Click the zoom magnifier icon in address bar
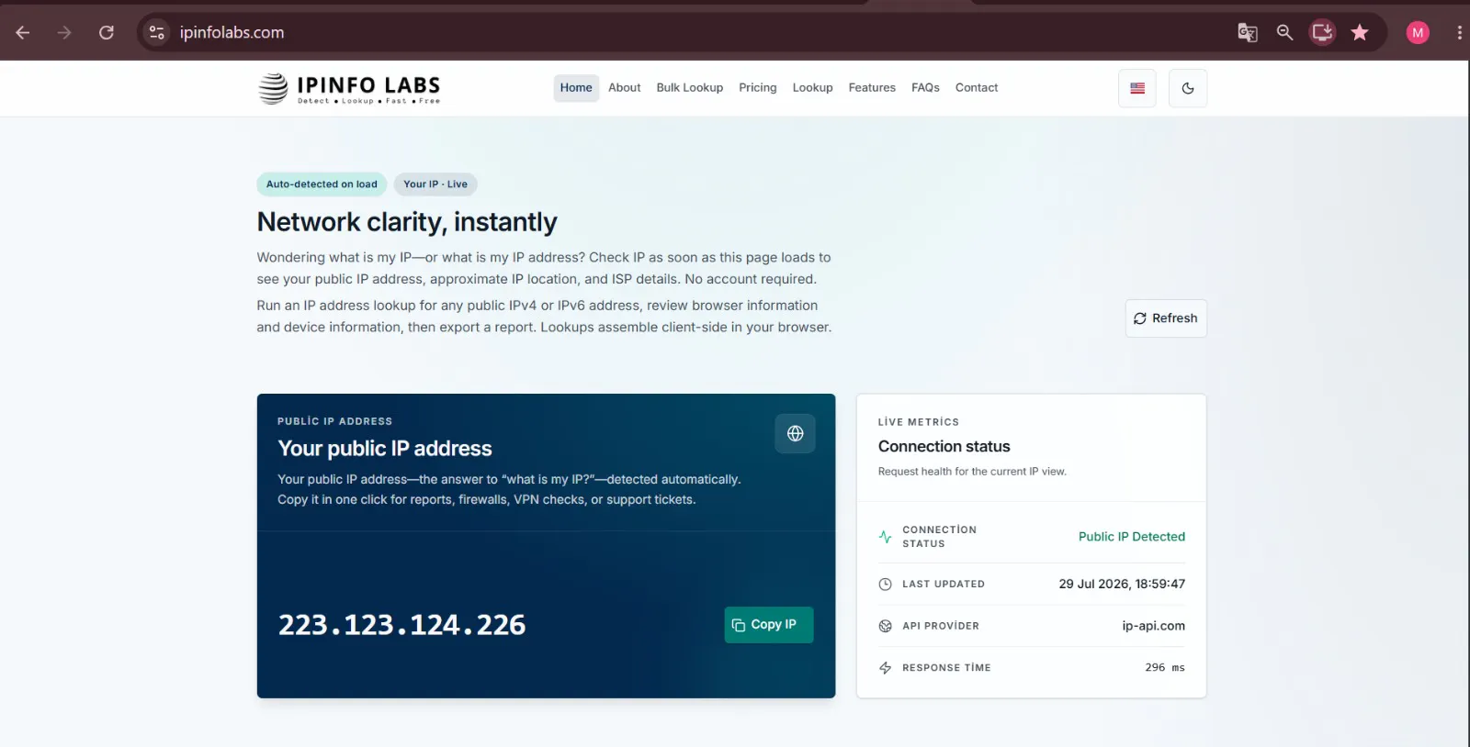This screenshot has height=747, width=1470. tap(1284, 33)
